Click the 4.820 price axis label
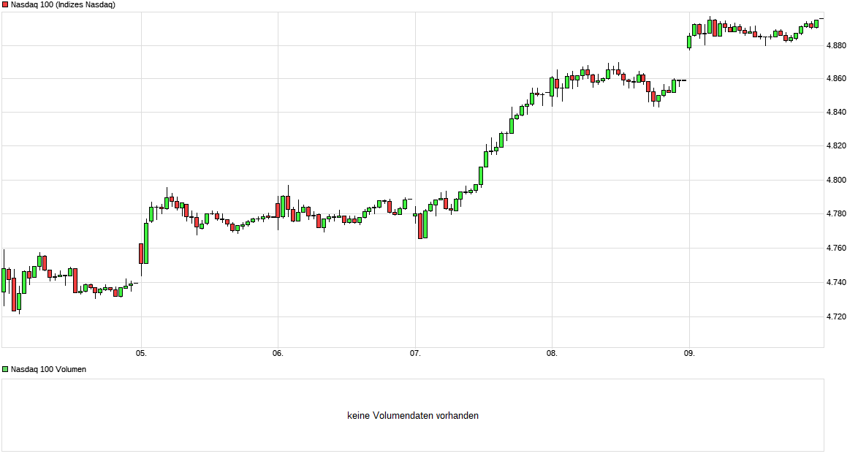Image resolution: width=858 pixels, height=459 pixels. [836, 145]
